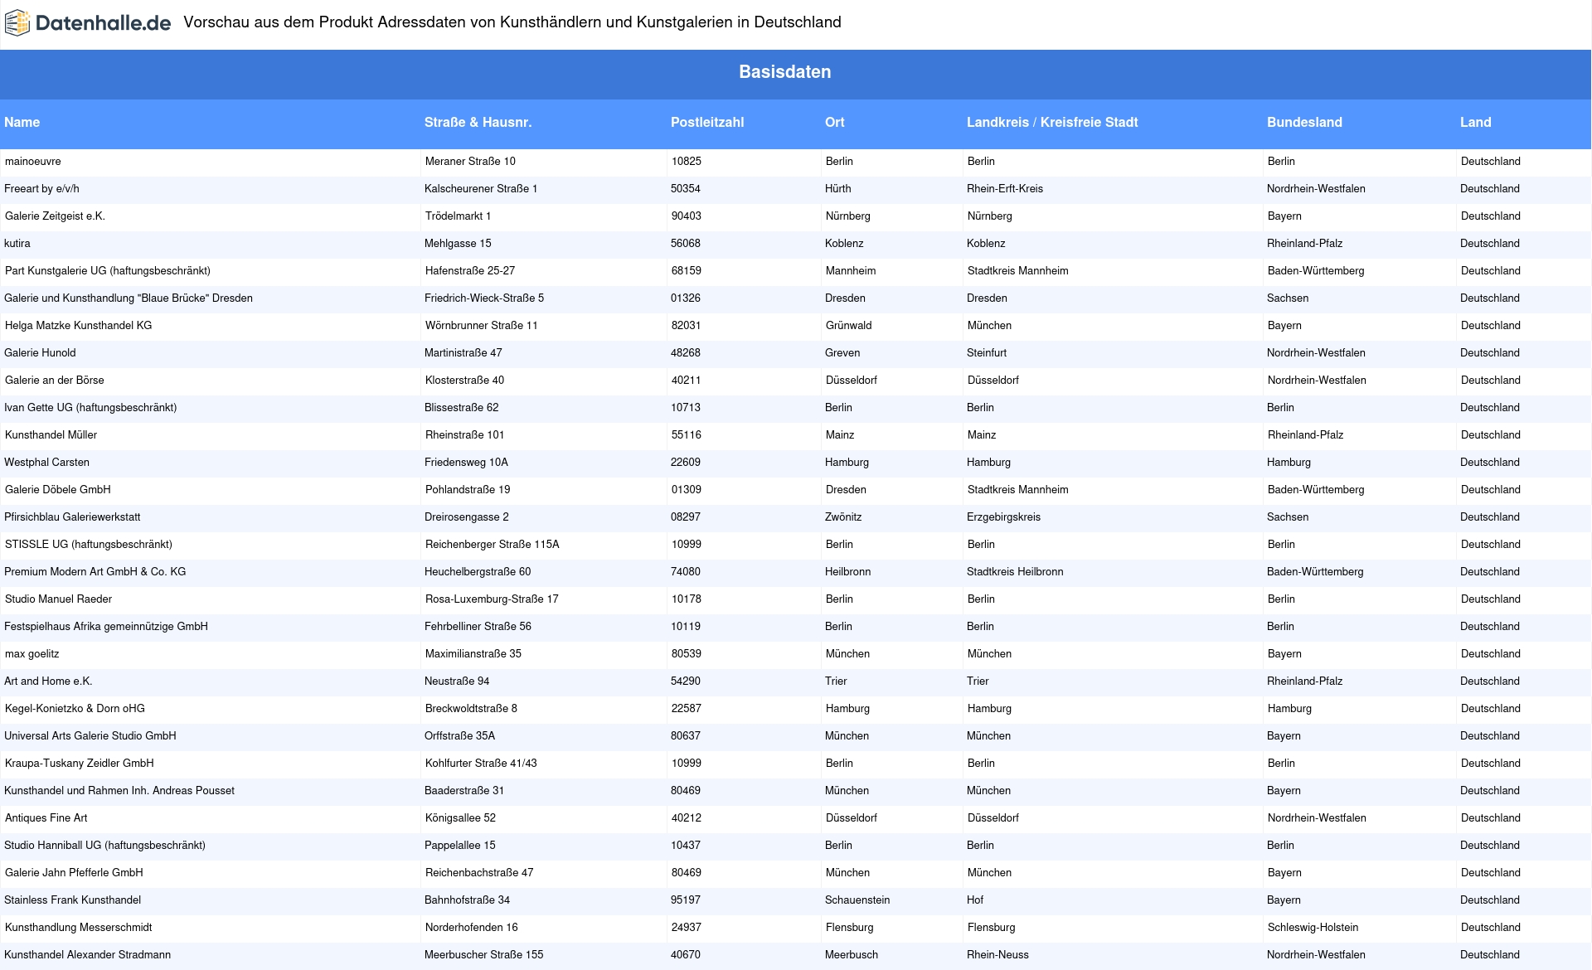Click Kunsthandlung Messerschmidt
The image size is (1592, 970).
pyautogui.click(x=79, y=928)
